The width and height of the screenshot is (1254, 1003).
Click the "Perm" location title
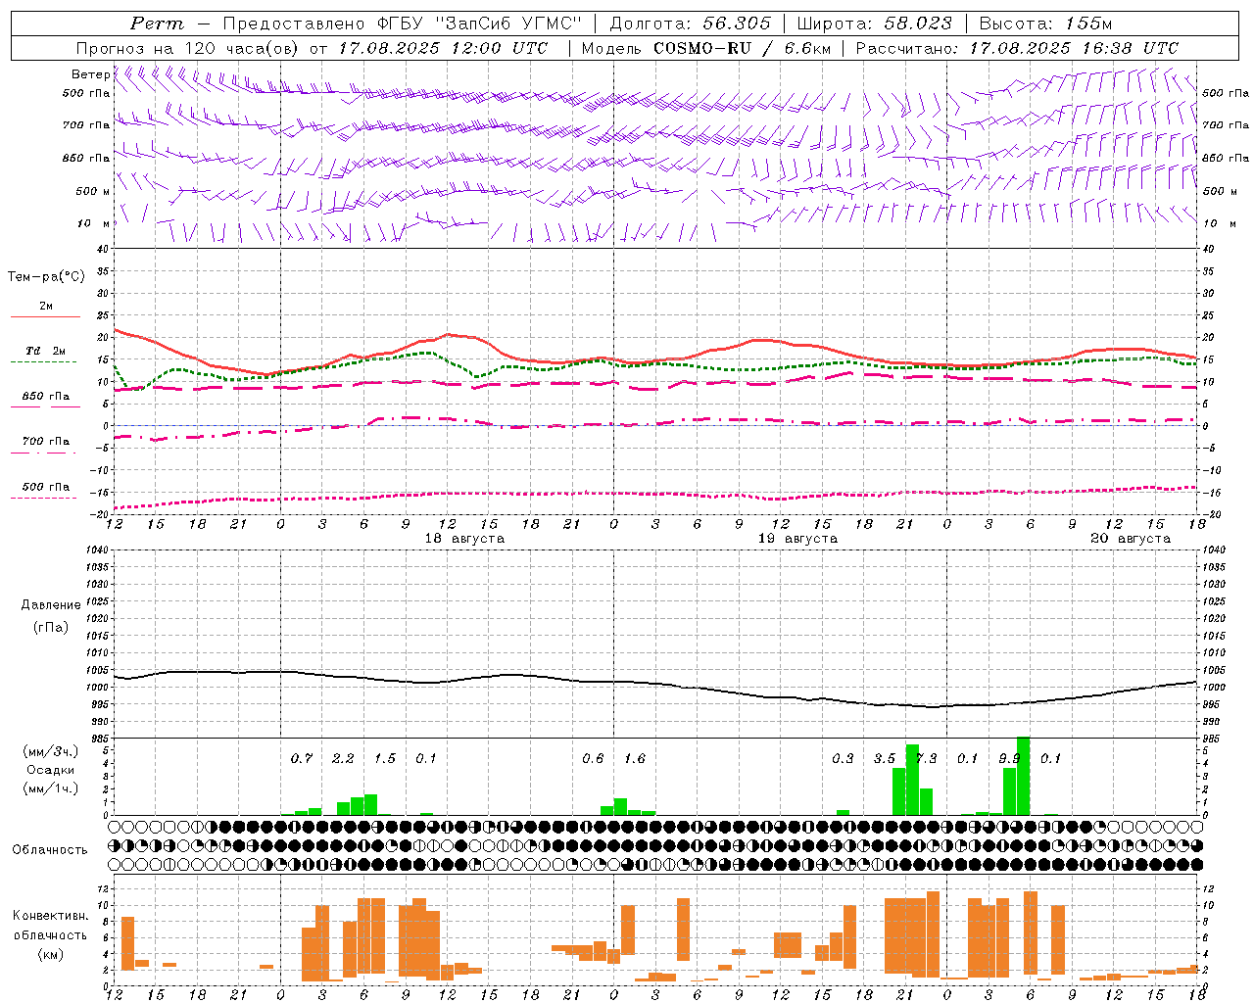click(x=157, y=24)
